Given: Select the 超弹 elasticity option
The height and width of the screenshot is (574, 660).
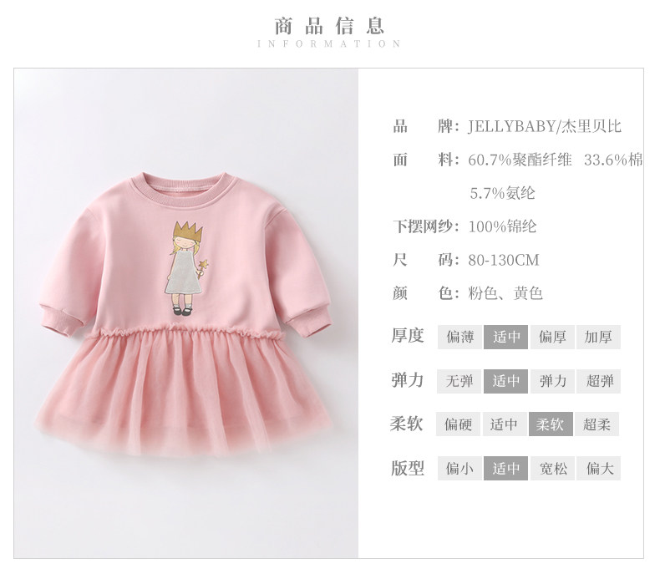Looking at the screenshot, I should (x=598, y=381).
